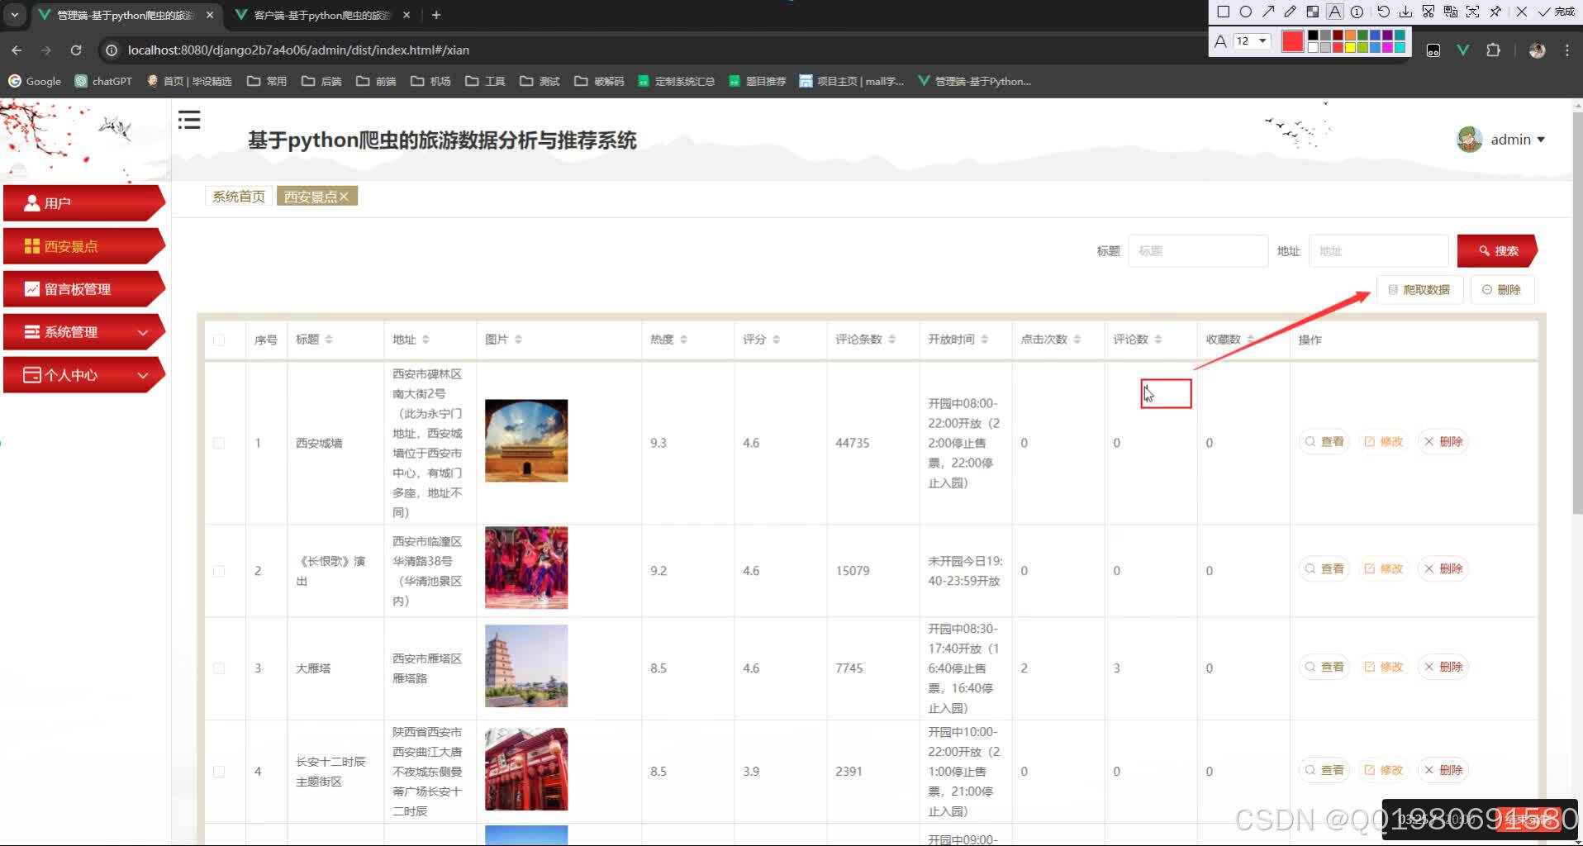The width and height of the screenshot is (1583, 846).
Task: Click the robot-face extension icon in the browser toolbar
Action: point(1433,50)
